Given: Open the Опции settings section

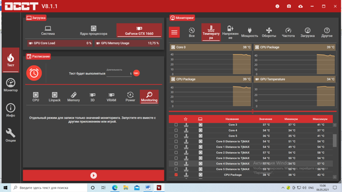Looking at the screenshot, I should pyautogui.click(x=10, y=135).
